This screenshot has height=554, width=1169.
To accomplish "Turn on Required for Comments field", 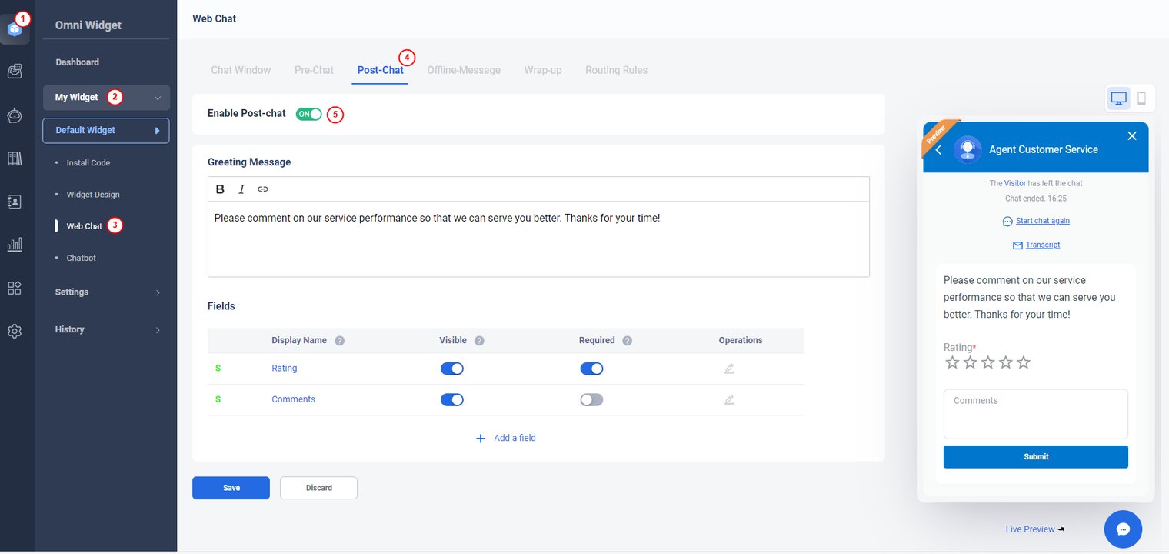I will tap(591, 400).
